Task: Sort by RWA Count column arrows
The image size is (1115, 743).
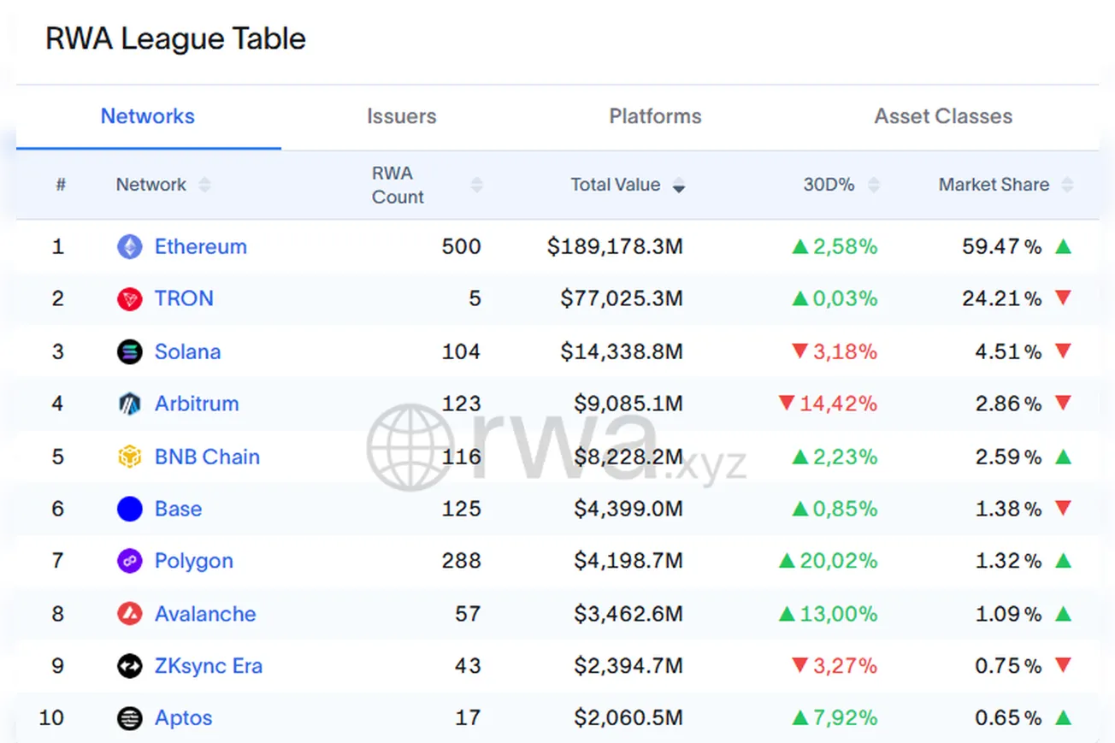Action: point(476,185)
